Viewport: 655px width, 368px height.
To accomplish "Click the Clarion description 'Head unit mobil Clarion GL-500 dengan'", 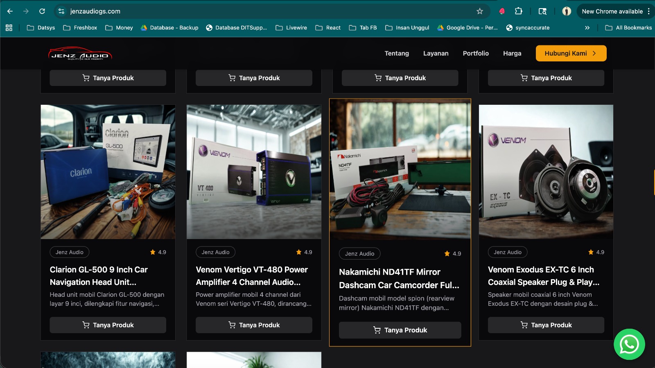I will [x=107, y=295].
